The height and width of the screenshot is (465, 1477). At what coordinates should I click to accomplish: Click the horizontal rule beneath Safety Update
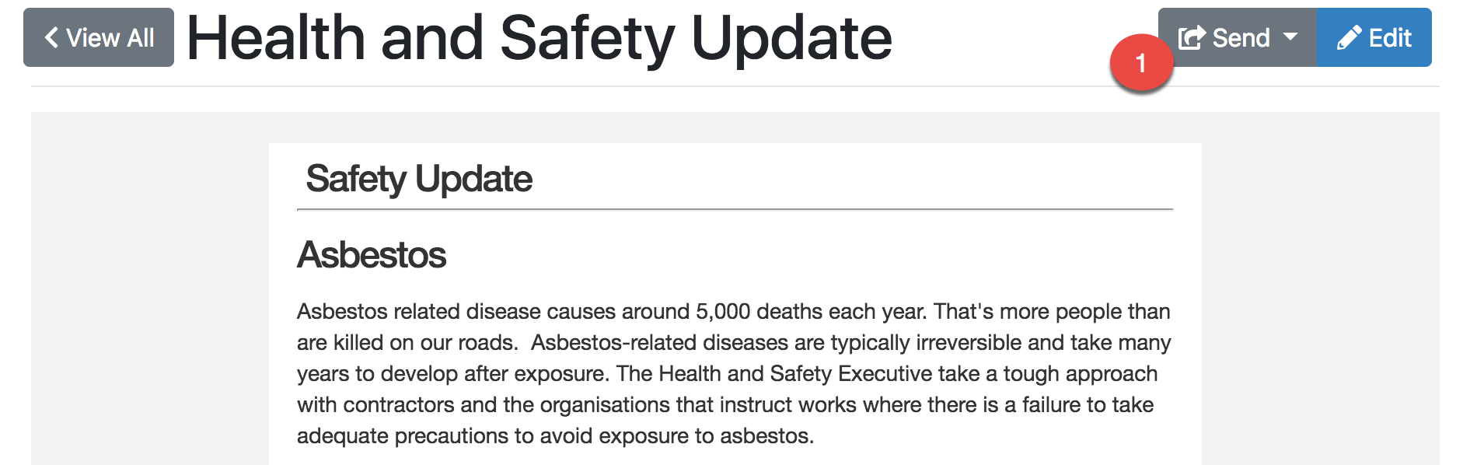click(x=735, y=209)
